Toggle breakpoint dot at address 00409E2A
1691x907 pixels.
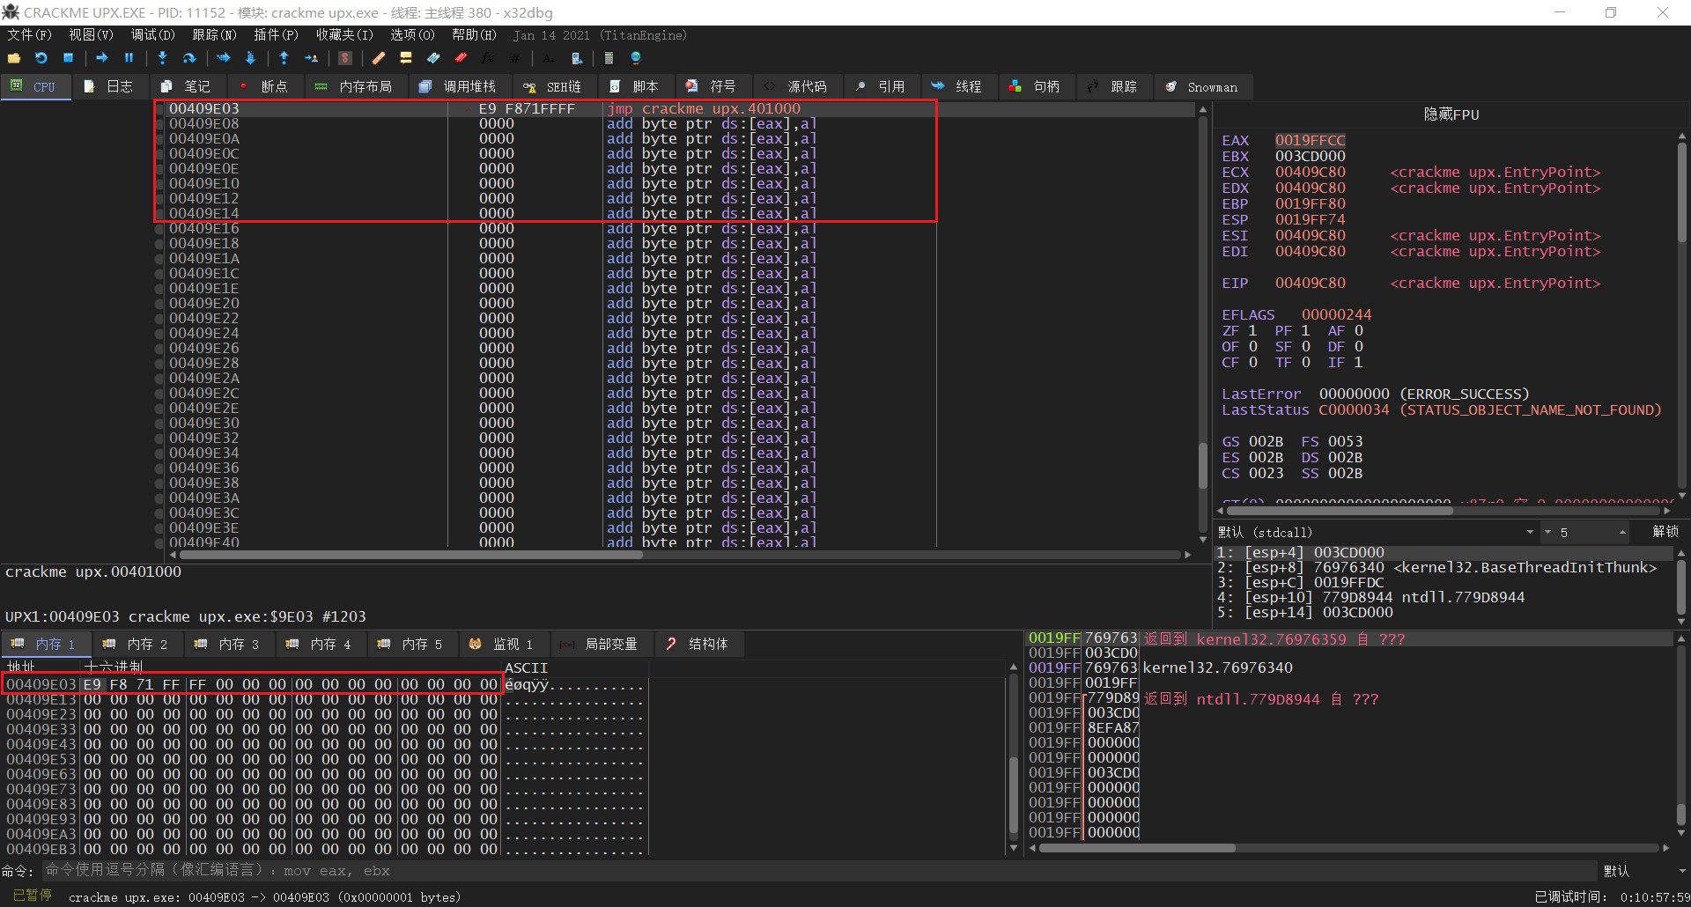[x=159, y=379]
